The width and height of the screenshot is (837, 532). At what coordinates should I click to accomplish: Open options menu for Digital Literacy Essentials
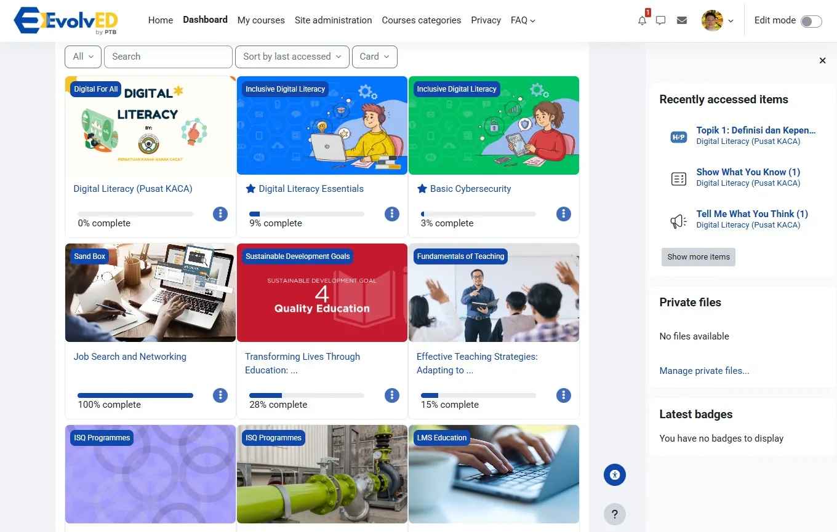[x=391, y=214]
